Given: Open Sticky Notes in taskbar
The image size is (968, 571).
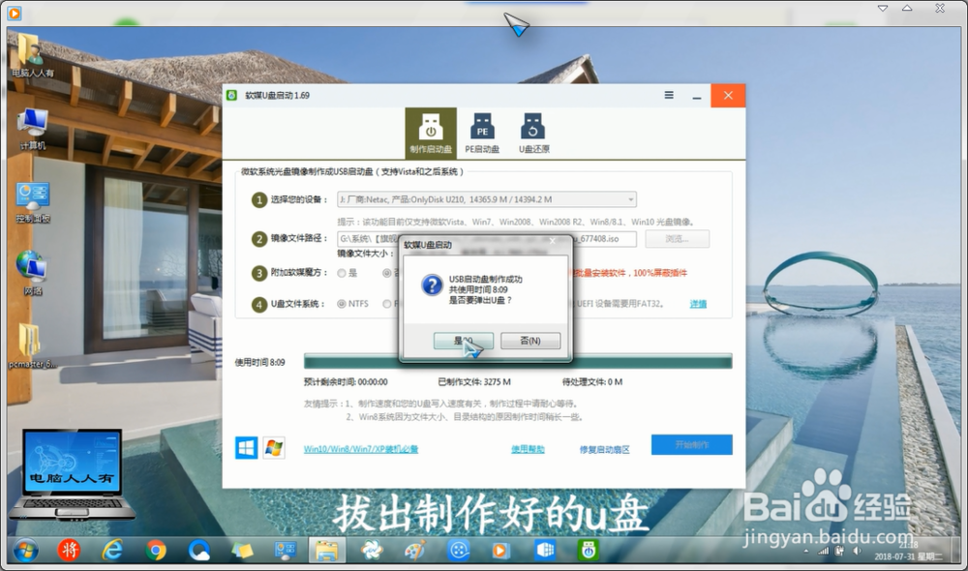Looking at the screenshot, I should pos(242,550).
